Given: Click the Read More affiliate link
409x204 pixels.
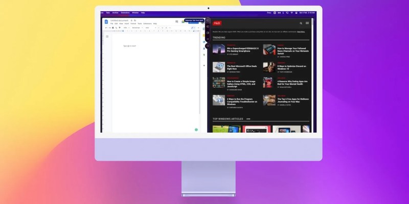Looking at the screenshot, I should coord(301,32).
